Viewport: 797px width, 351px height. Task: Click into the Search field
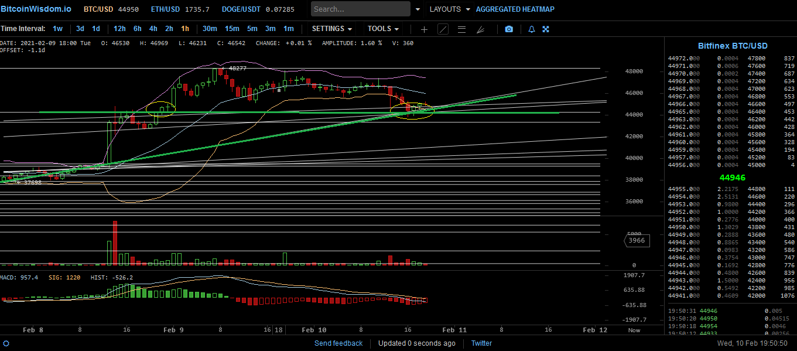(x=361, y=9)
